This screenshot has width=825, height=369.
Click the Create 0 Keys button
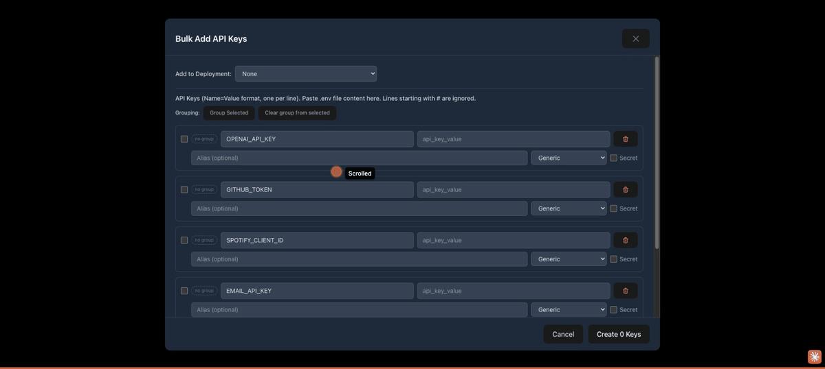click(x=619, y=334)
